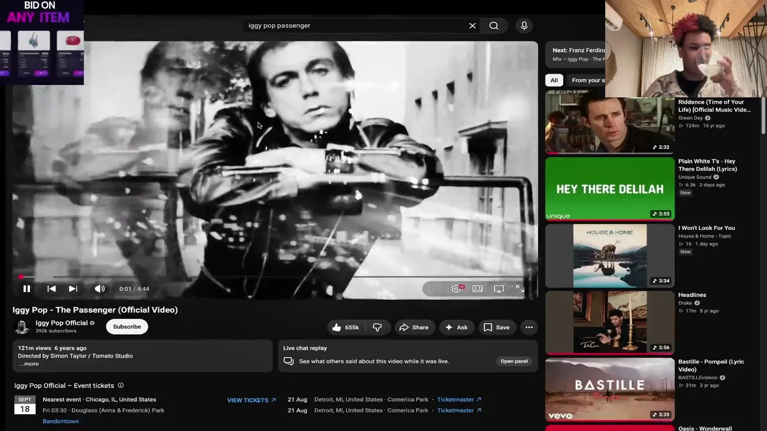Screen dimensions: 767x431
Task: Play the Bastille Pompeii thumbnail
Action: (610, 390)
